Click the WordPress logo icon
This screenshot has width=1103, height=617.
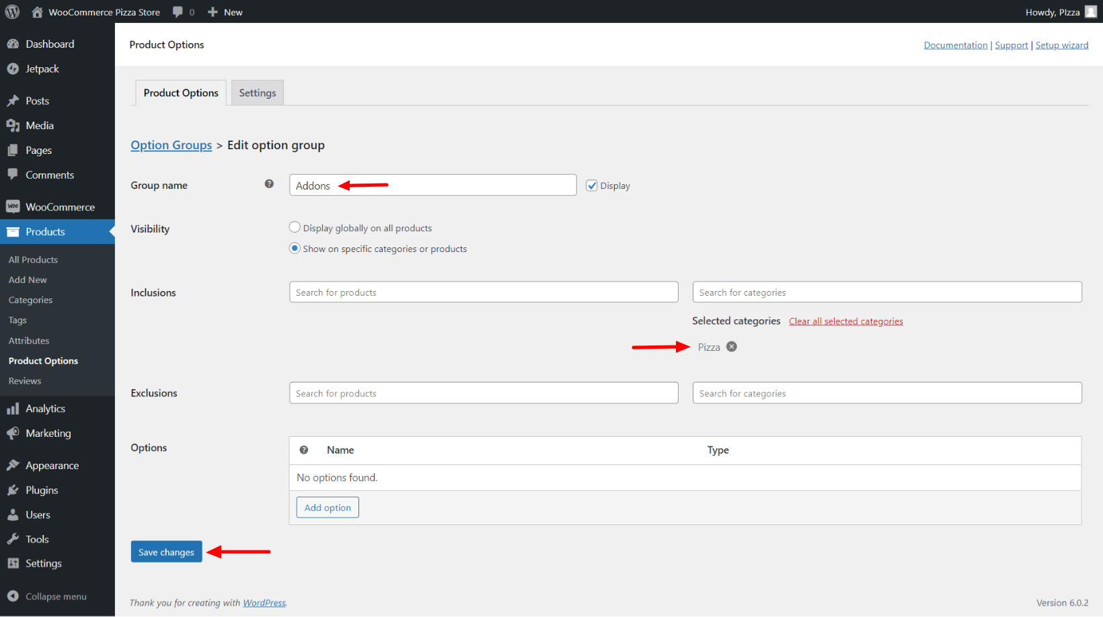(x=12, y=12)
